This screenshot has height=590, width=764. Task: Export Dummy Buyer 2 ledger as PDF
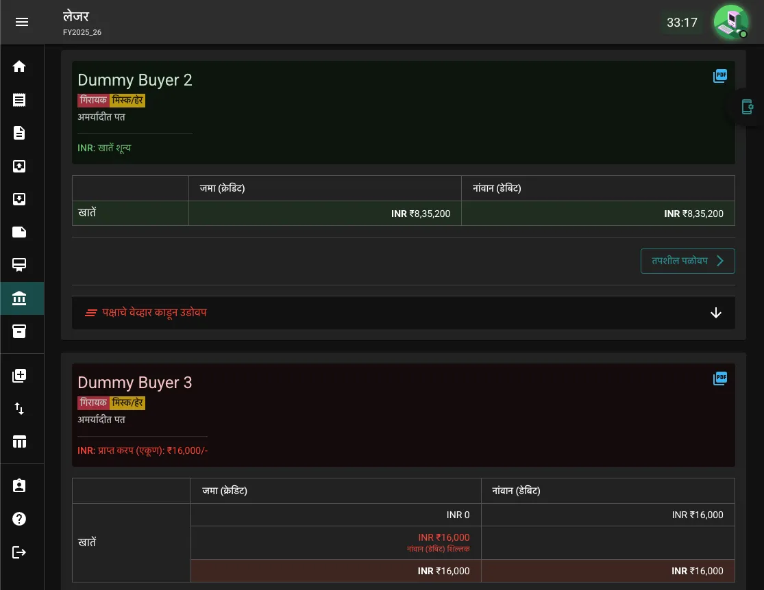click(x=720, y=76)
